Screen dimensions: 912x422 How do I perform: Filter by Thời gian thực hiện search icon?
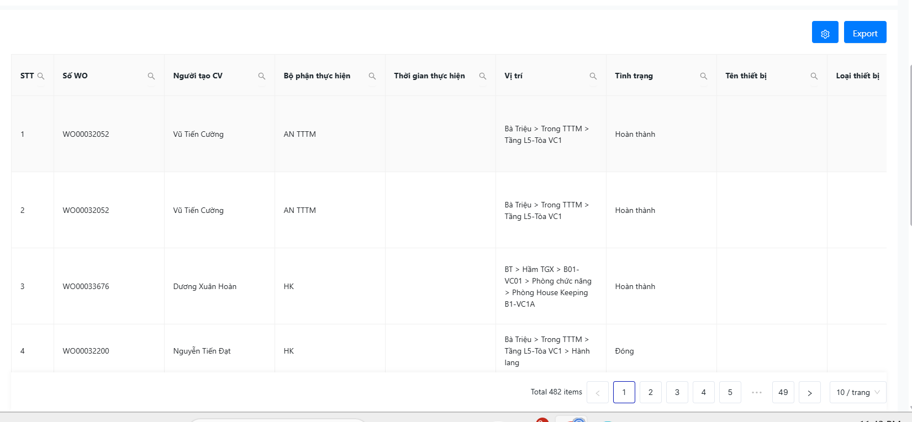pyautogui.click(x=482, y=76)
